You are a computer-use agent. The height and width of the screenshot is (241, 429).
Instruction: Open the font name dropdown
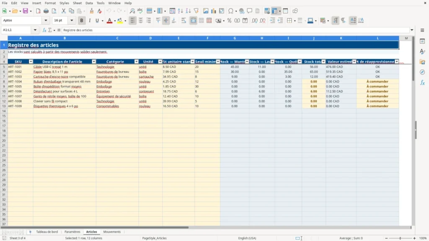pos(46,21)
